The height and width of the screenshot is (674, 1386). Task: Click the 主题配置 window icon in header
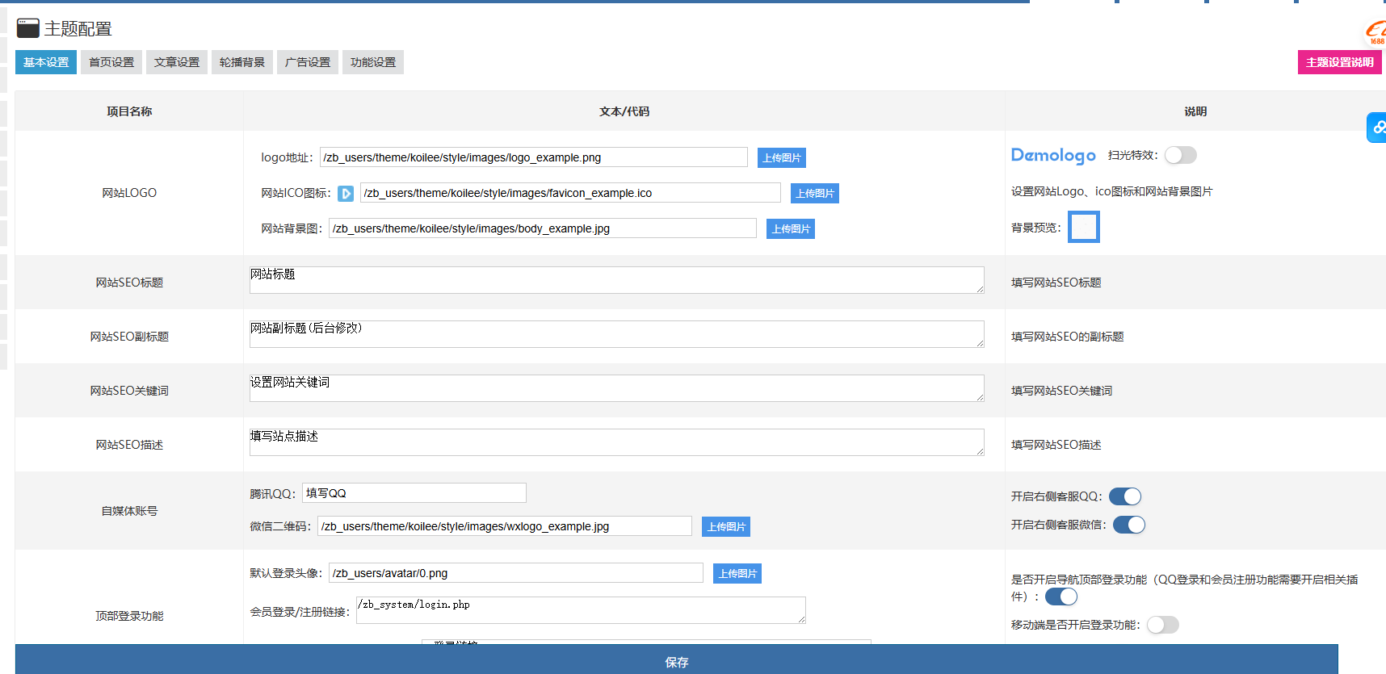28,29
